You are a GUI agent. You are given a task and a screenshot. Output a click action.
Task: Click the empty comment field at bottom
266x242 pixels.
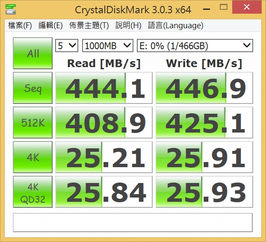click(133, 222)
